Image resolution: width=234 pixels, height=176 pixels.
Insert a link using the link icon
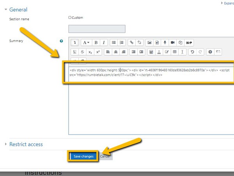click(131, 42)
